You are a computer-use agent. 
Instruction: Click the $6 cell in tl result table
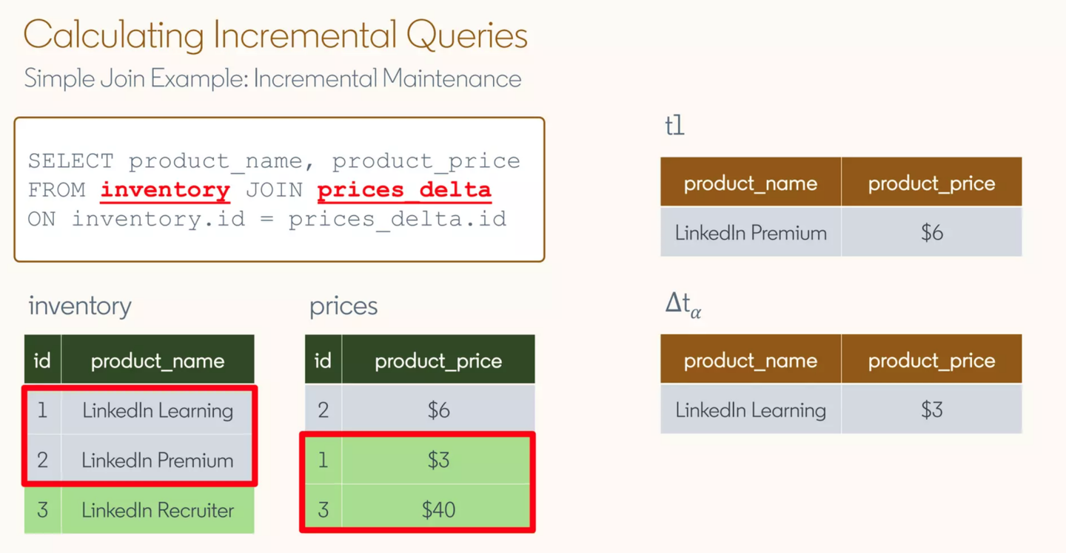932,233
